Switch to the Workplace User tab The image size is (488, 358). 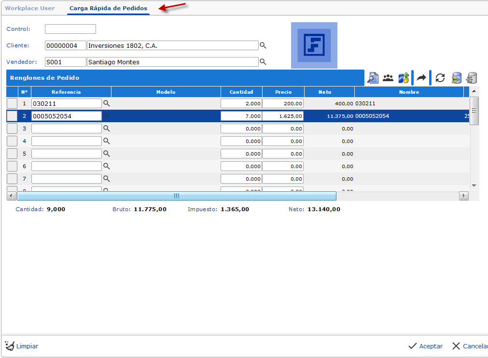click(30, 8)
